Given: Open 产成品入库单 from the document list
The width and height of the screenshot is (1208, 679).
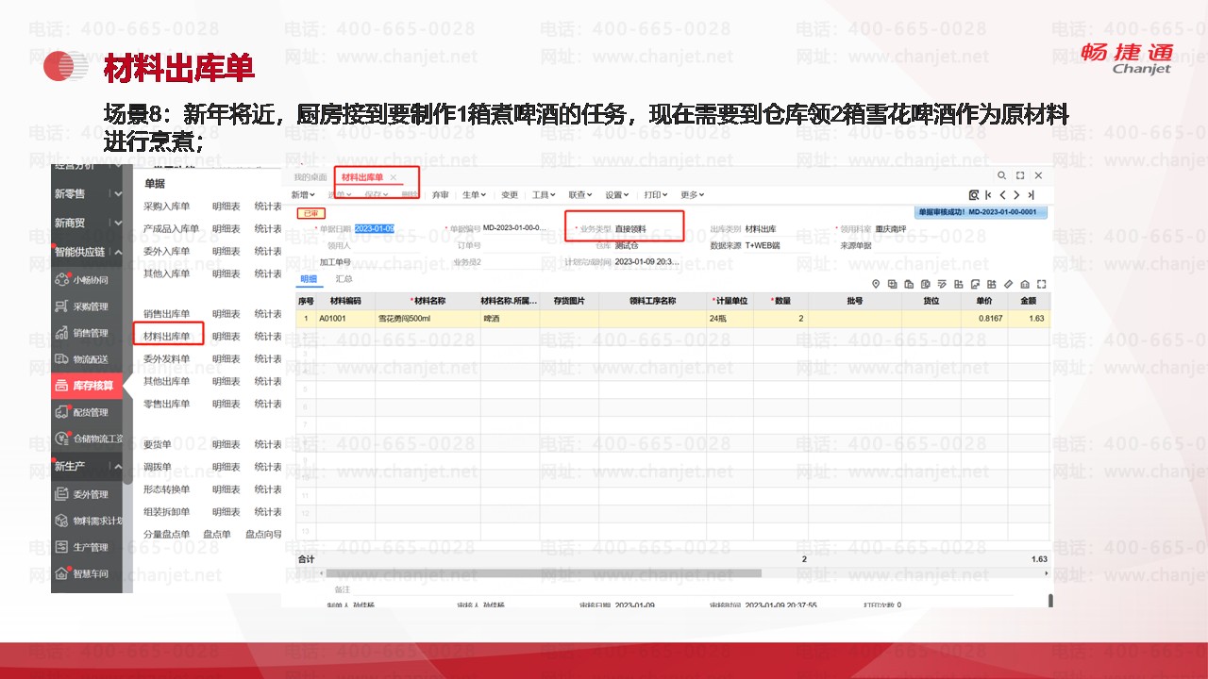Looking at the screenshot, I should tap(171, 228).
